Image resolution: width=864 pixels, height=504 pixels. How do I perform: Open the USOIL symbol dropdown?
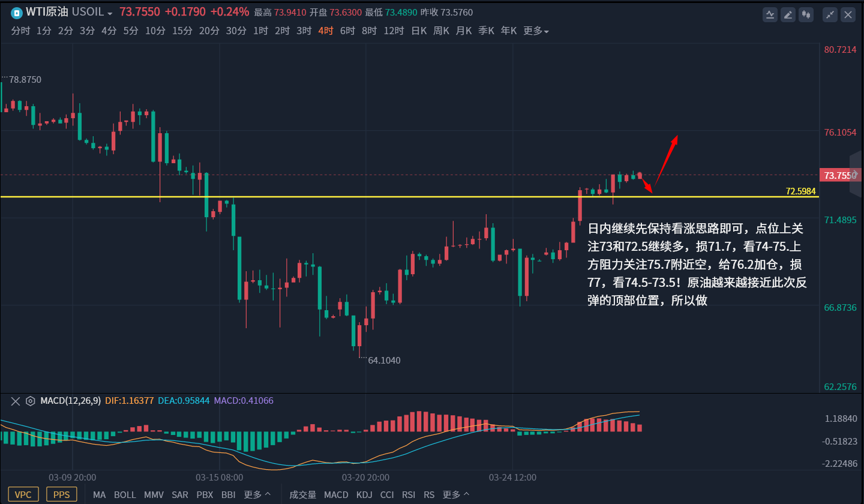click(x=92, y=13)
